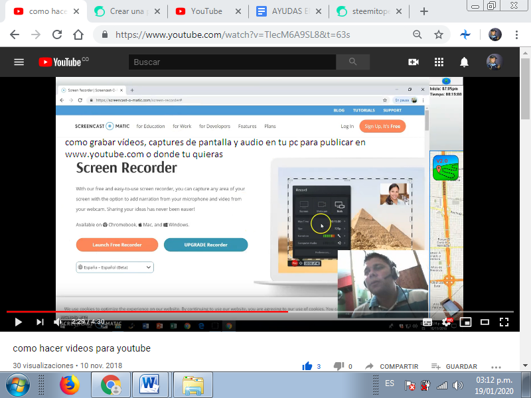
Task: Launch Firefox from the taskbar
Action: click(70, 385)
